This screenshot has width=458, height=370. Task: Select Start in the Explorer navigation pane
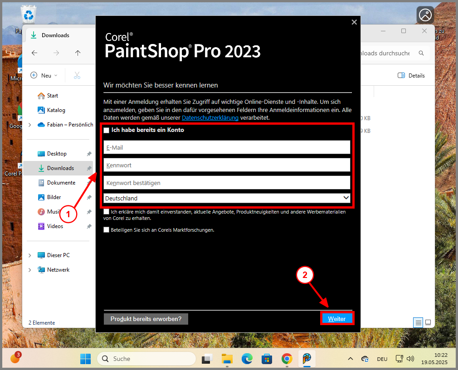(x=49, y=96)
